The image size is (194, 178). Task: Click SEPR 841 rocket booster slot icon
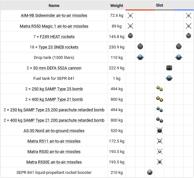[150, 172]
